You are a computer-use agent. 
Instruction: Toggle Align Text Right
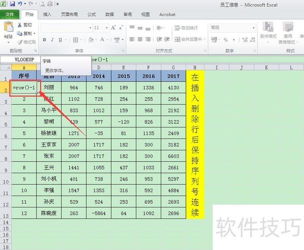pos(148,39)
